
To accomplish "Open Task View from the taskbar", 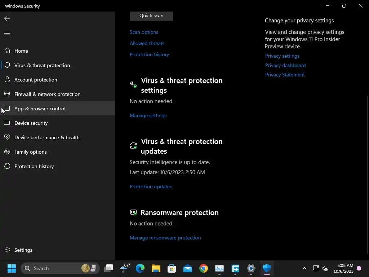I will 108,268.
